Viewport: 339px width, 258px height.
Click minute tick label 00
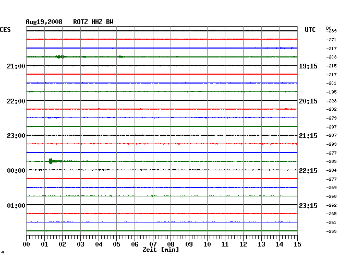tap(27, 244)
